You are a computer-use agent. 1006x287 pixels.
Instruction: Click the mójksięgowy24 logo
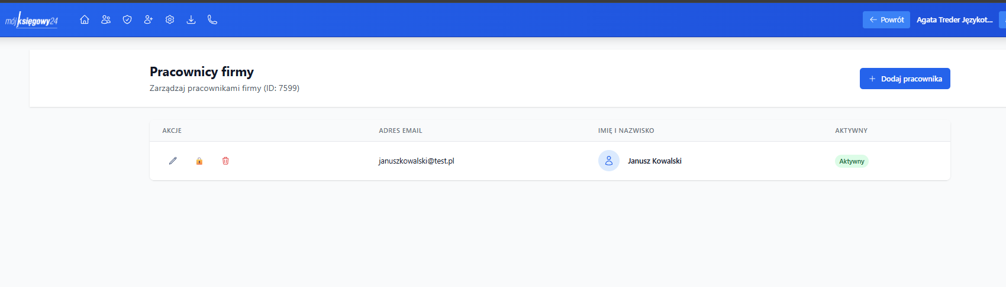pos(32,21)
